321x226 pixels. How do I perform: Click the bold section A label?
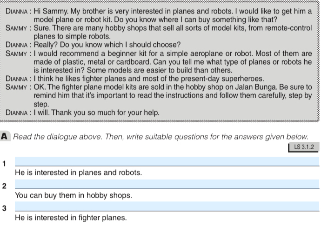click(x=5, y=137)
